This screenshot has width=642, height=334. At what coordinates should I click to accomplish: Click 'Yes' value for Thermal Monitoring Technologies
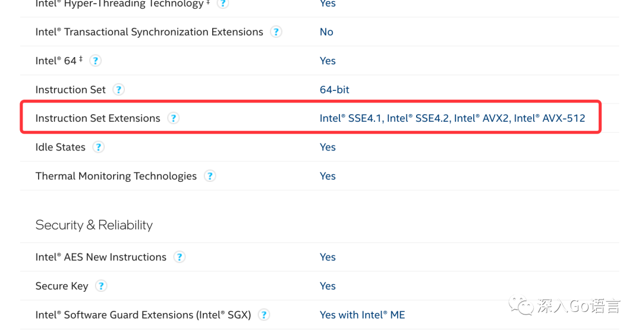coord(328,176)
